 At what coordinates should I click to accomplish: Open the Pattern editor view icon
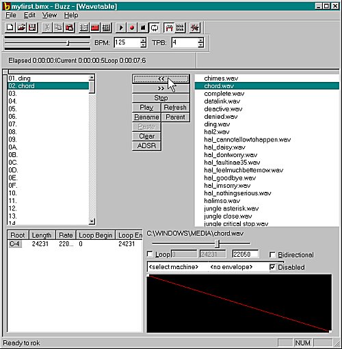tap(84, 28)
